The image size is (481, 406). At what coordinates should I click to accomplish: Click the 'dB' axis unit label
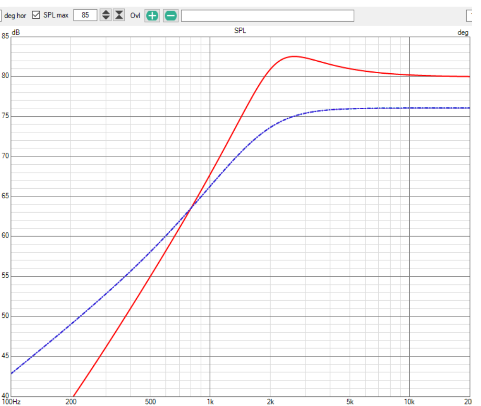coord(16,32)
